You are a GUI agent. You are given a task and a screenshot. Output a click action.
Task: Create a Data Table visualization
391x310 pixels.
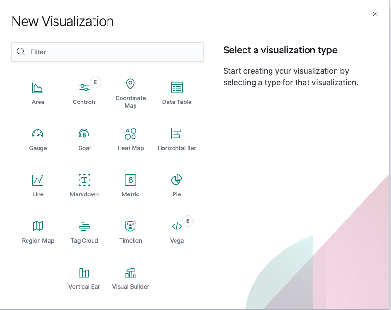pos(176,91)
